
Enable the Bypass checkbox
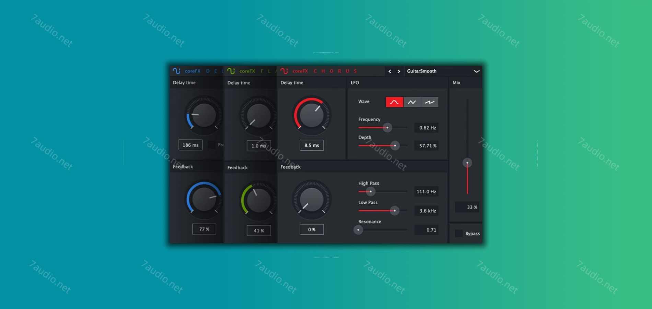tap(459, 233)
